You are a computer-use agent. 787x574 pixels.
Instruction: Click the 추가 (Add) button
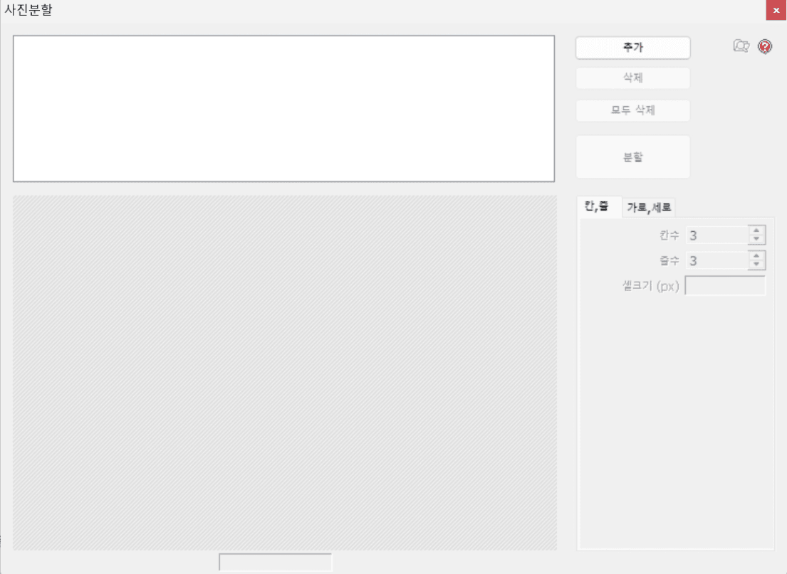(x=632, y=48)
